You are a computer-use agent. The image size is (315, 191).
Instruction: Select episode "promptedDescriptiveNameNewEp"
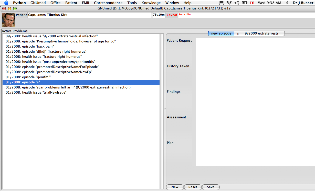[x=81, y=72]
